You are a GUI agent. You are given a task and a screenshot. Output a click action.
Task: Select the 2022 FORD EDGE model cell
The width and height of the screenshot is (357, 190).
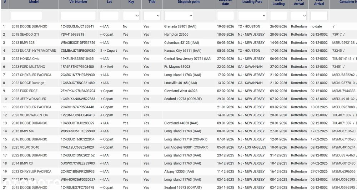pos(25,91)
